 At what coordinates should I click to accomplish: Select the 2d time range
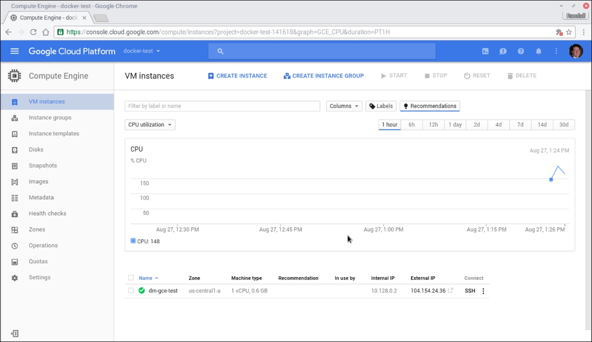[x=477, y=125]
